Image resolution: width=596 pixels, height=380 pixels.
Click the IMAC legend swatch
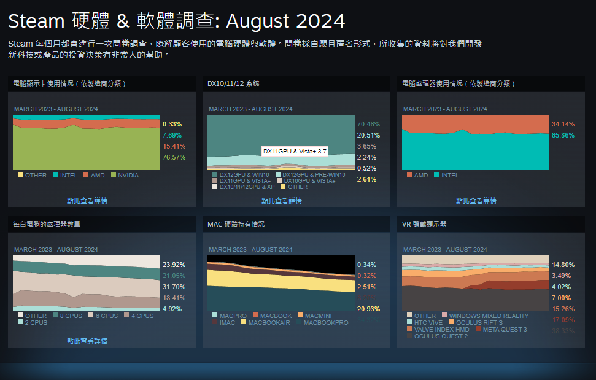click(215, 322)
